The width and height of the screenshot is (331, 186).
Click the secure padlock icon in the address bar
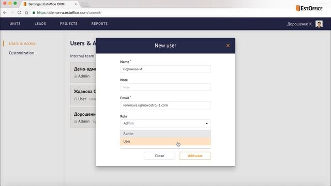[x=34, y=12]
